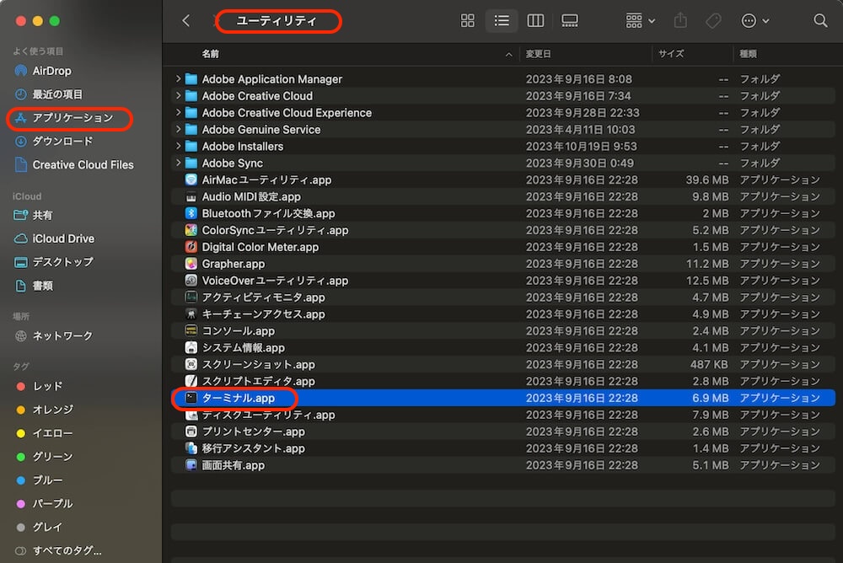
Task: Click the Share toolbar icon
Action: pyautogui.click(x=681, y=21)
